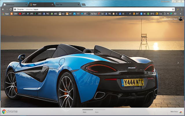185x116 pixels.
Task: Select the first Apps page indicator
Action: (x=88, y=111)
